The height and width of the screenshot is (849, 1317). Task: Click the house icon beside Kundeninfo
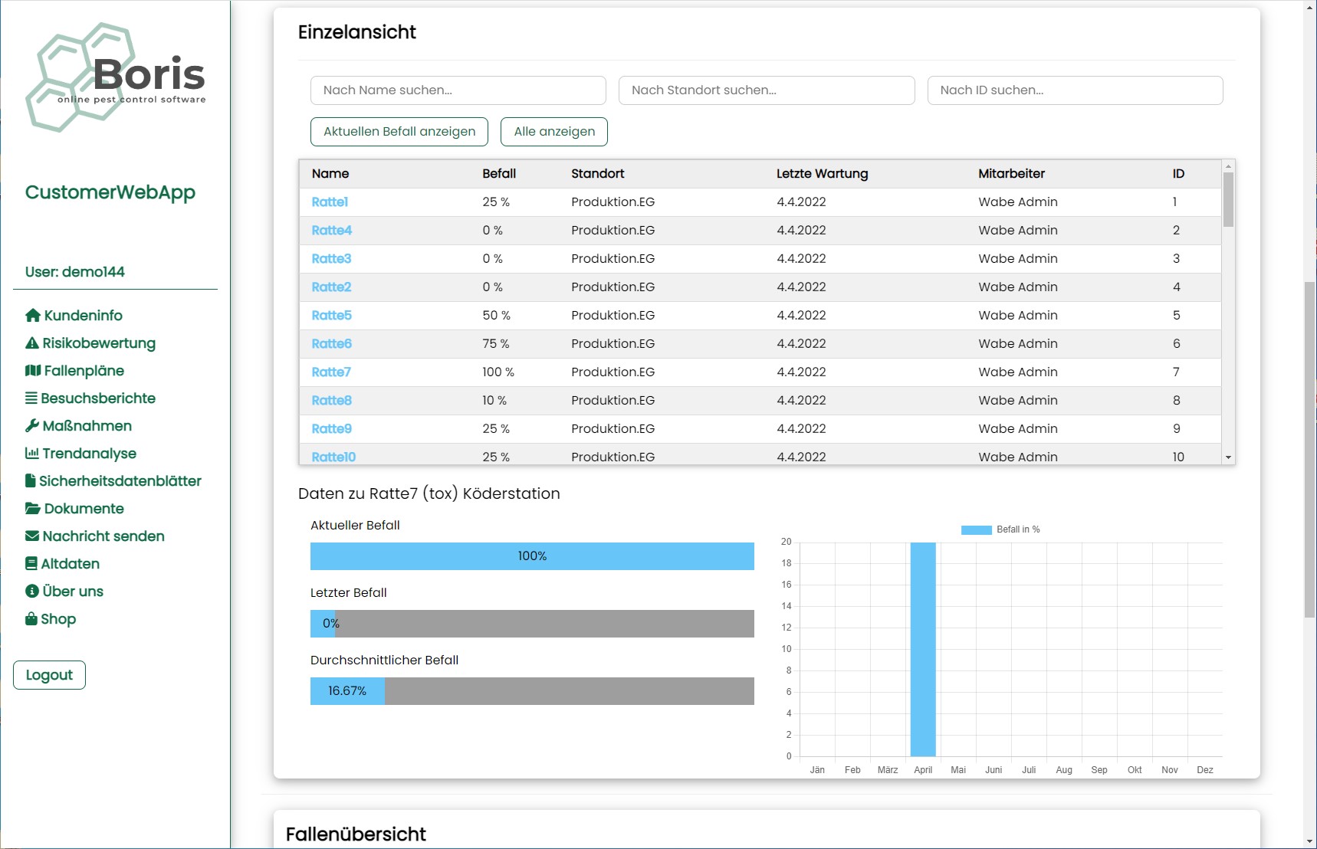[x=32, y=316]
